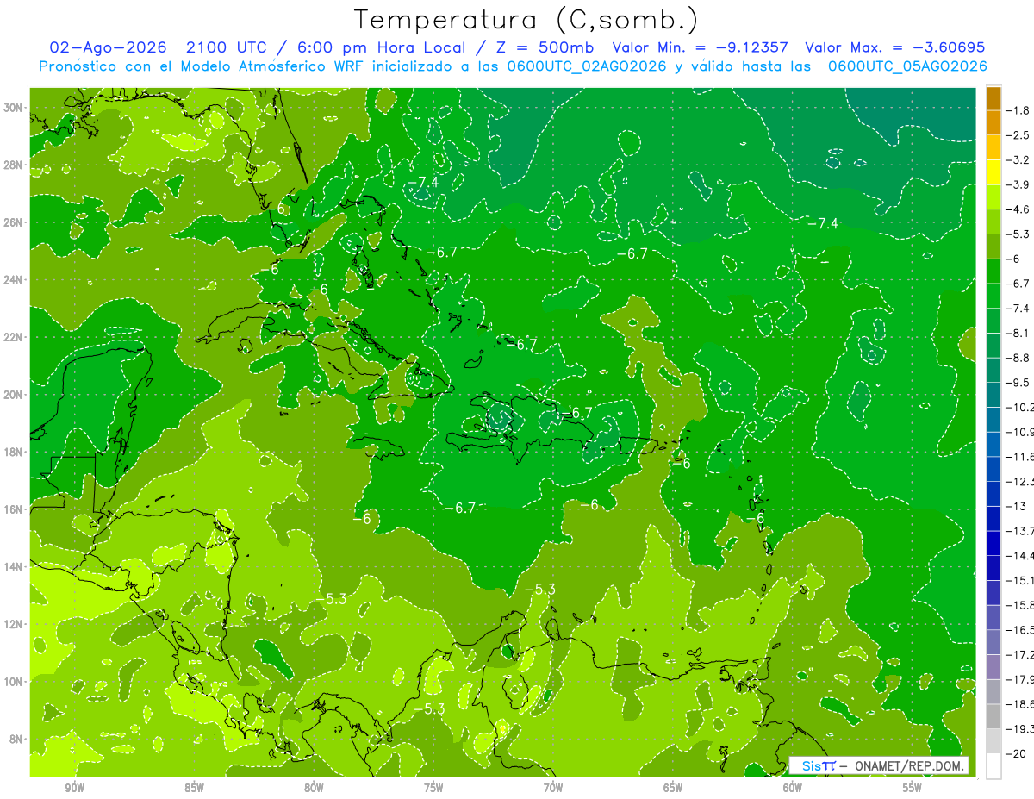Click the "26N" latitude axis label
The height and width of the screenshot is (799, 1034).
coord(13,222)
